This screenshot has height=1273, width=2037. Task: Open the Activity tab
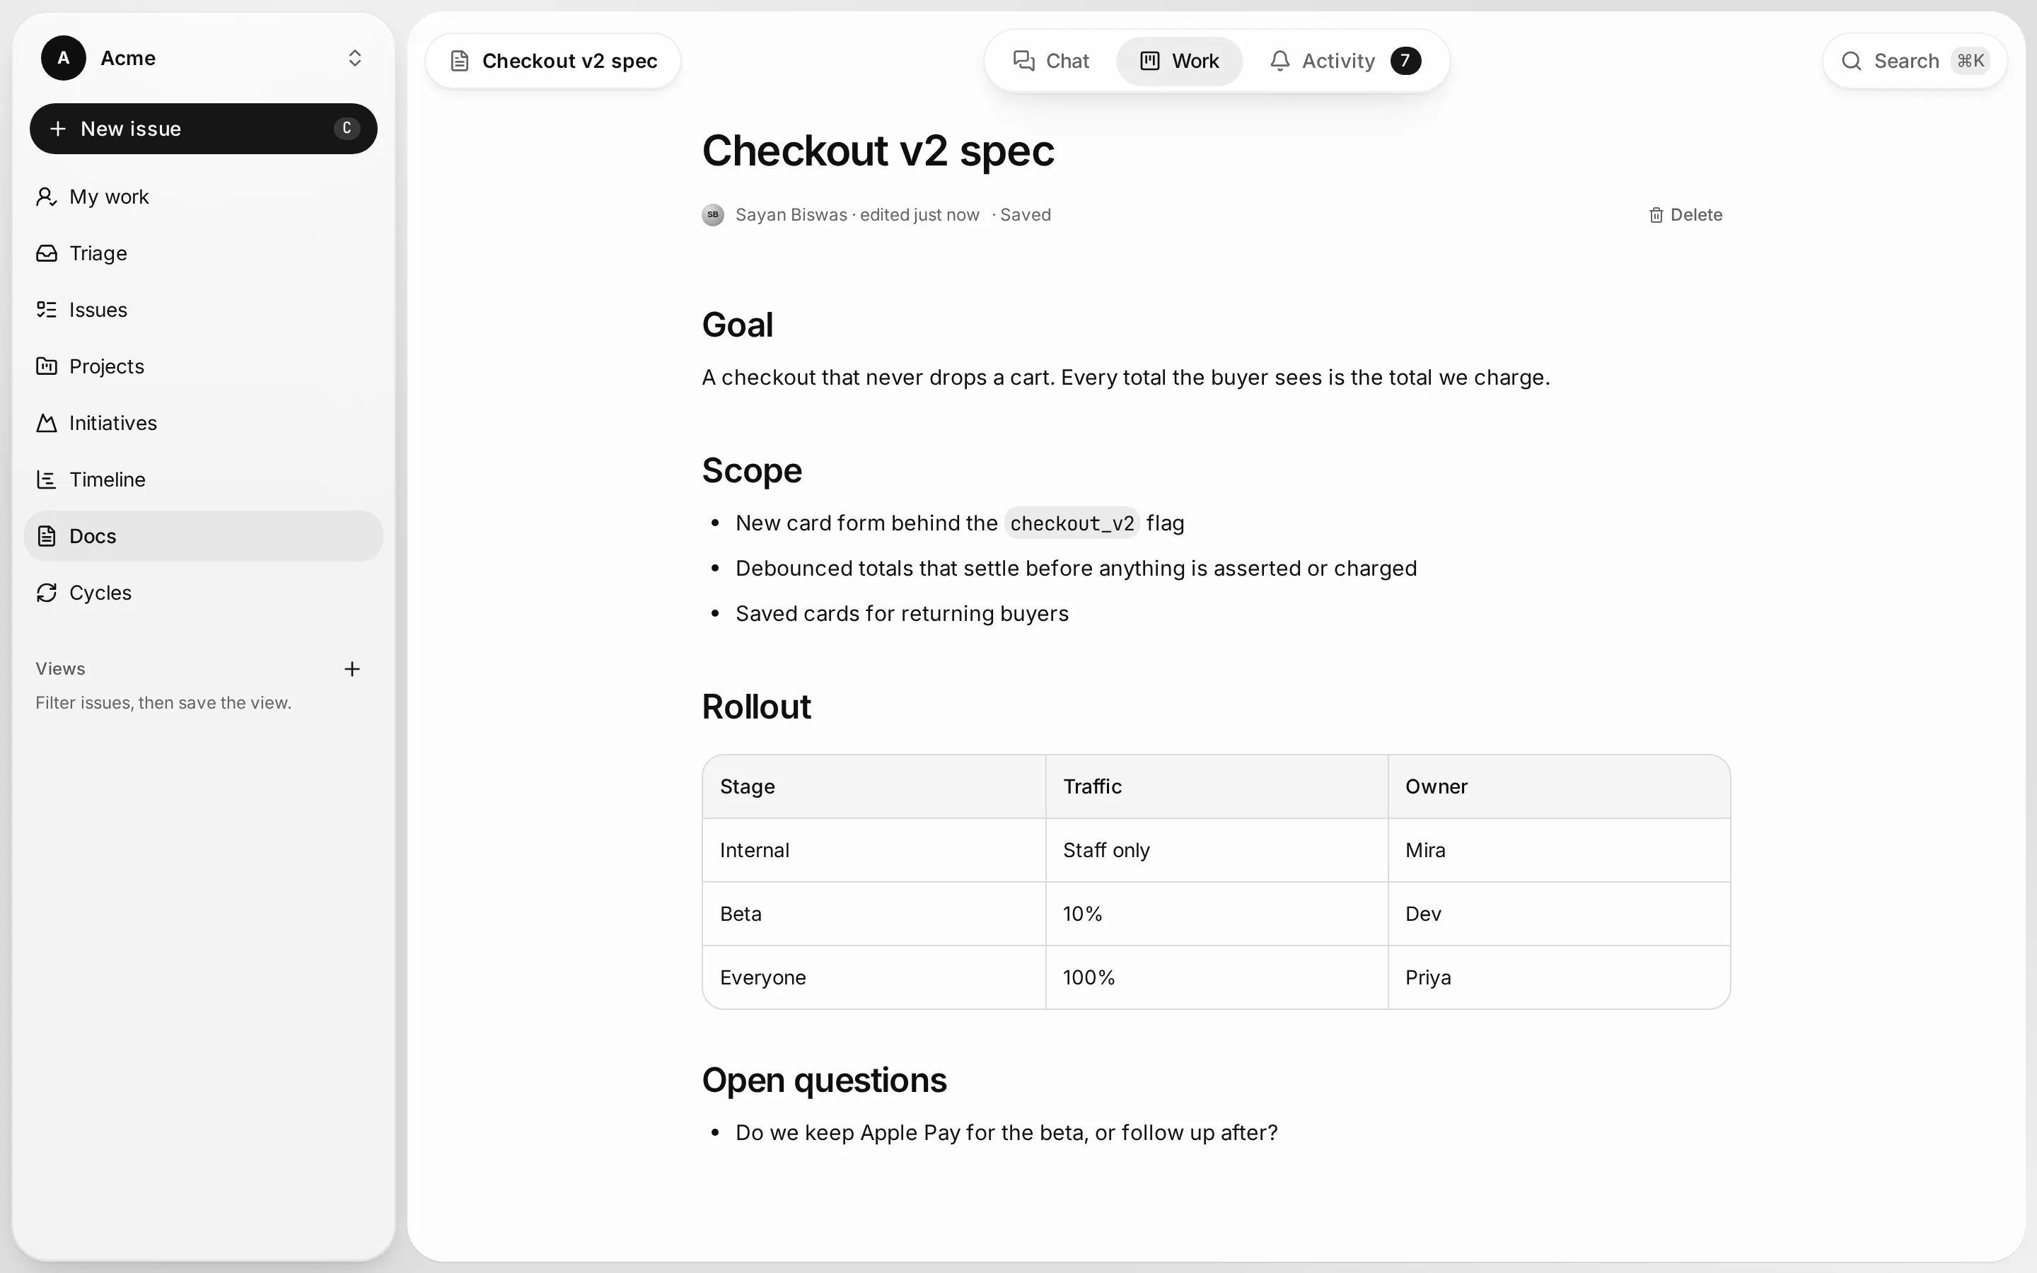click(x=1345, y=61)
